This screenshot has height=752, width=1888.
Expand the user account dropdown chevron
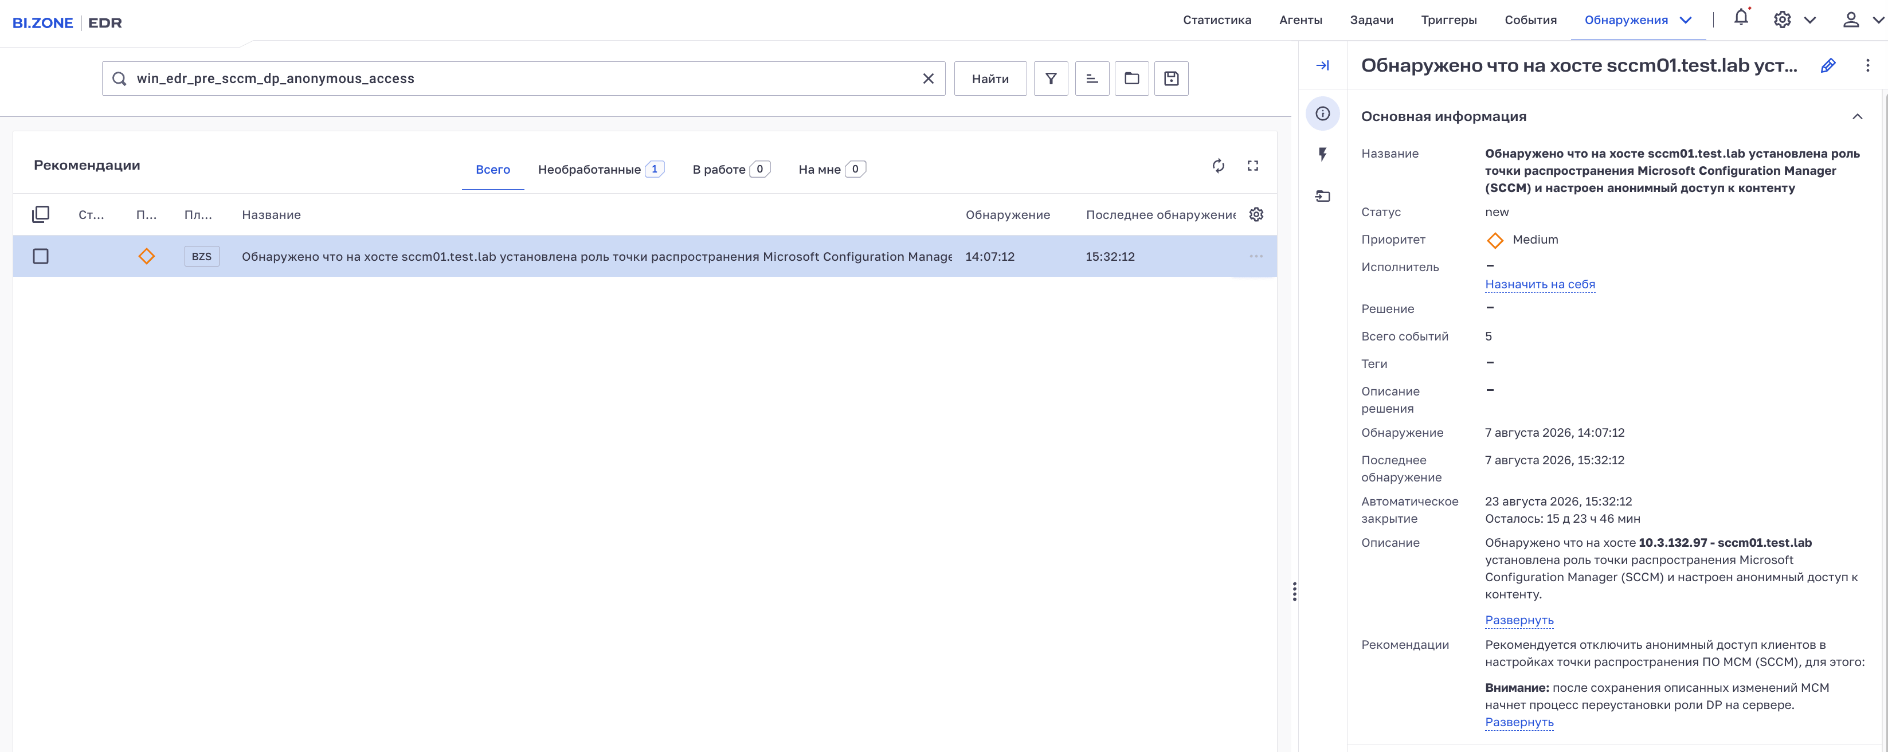1878,20
